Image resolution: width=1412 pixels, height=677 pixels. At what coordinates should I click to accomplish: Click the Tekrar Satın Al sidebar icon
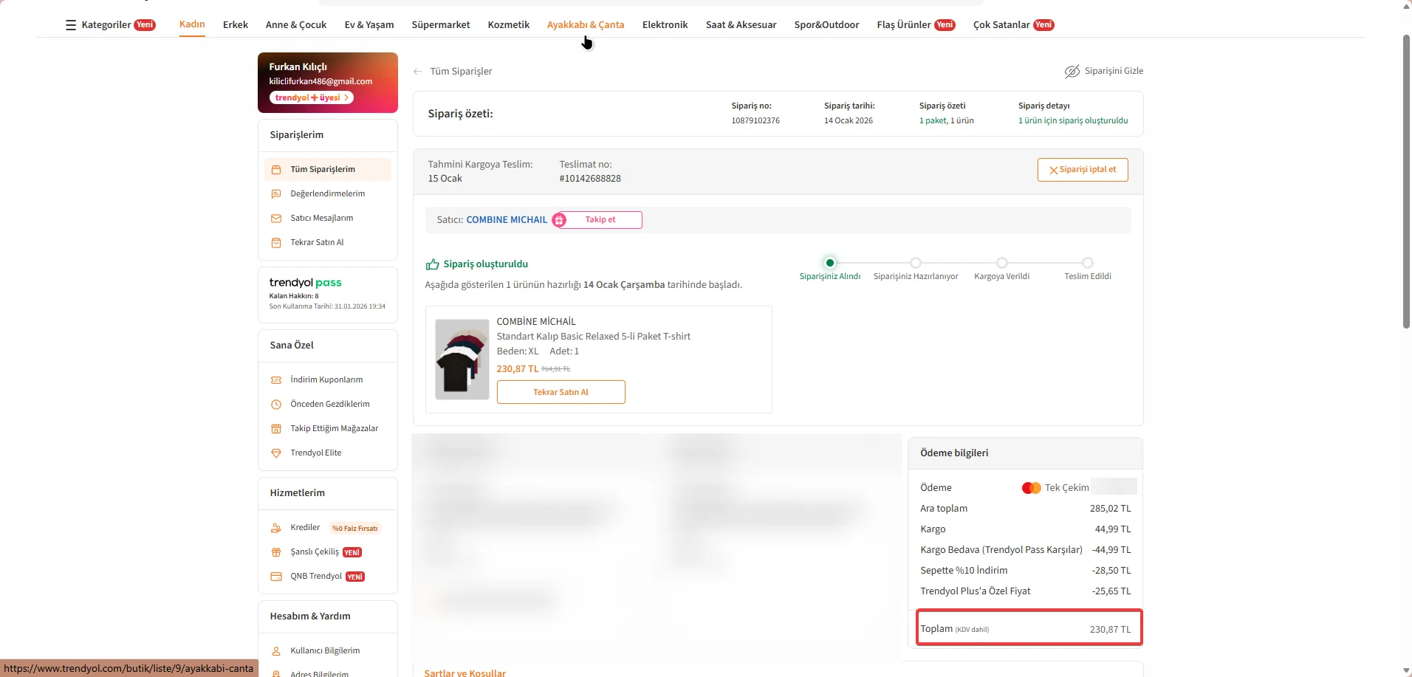pyautogui.click(x=276, y=243)
